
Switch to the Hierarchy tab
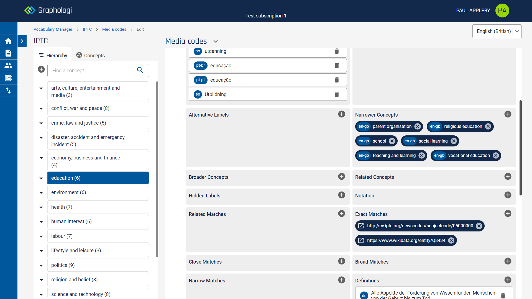53,55
